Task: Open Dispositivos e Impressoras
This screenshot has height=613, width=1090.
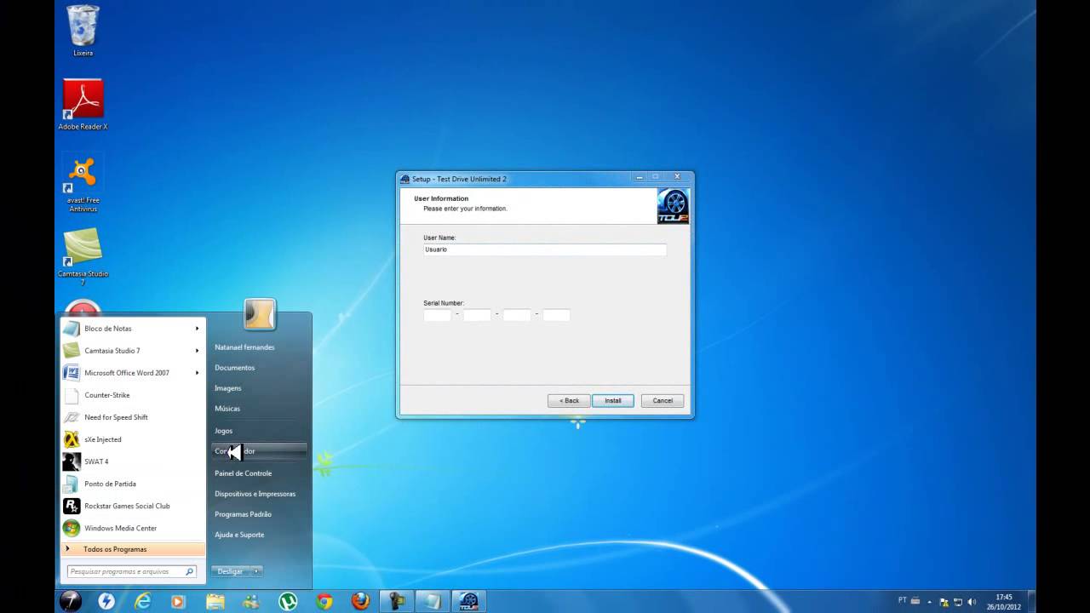Action: 255,494
